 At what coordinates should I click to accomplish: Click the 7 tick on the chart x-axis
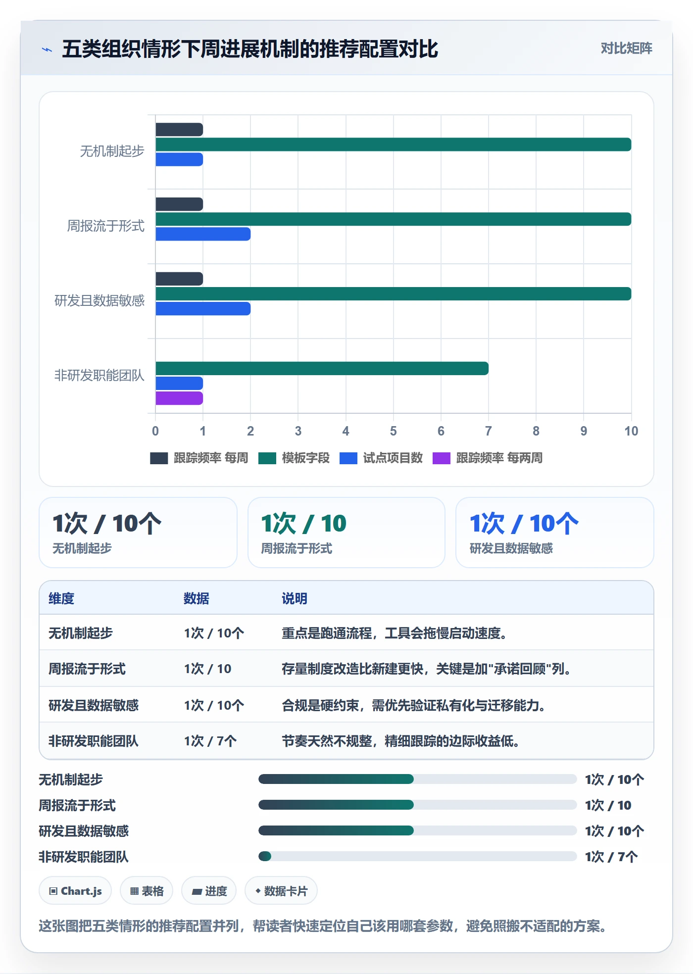click(x=489, y=431)
